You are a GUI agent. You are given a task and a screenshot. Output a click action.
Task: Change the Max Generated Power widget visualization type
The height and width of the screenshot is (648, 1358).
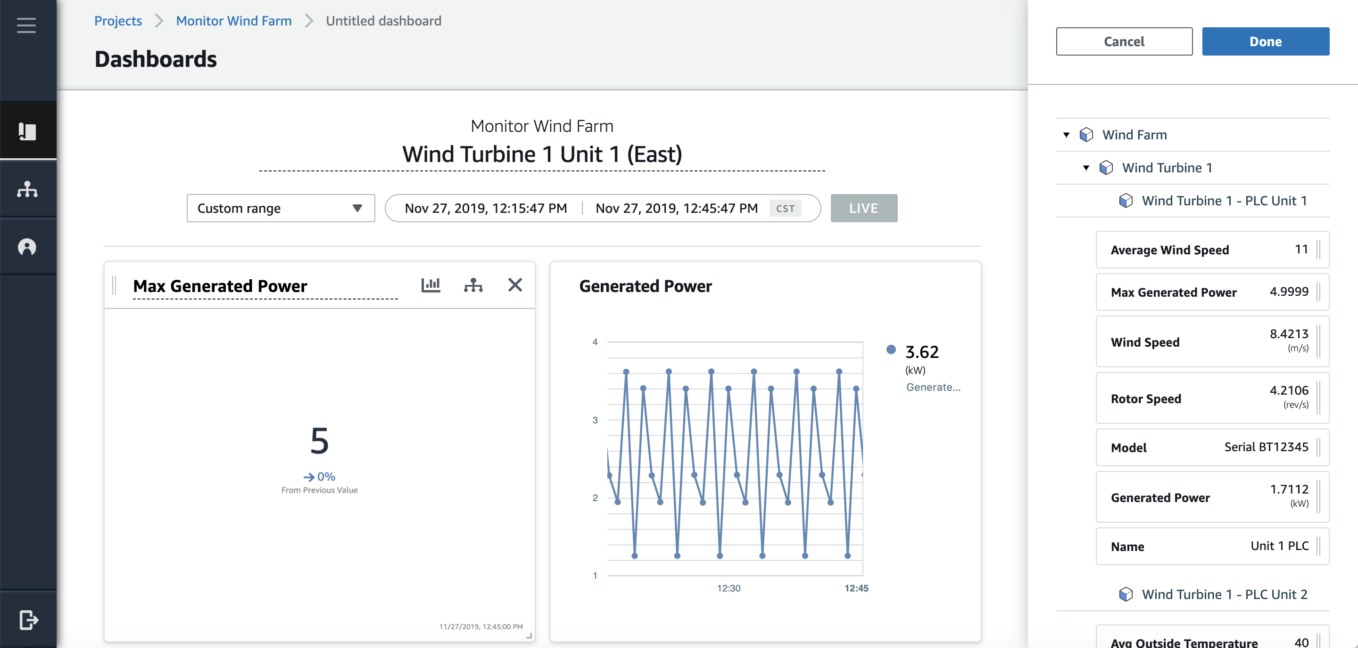[431, 285]
